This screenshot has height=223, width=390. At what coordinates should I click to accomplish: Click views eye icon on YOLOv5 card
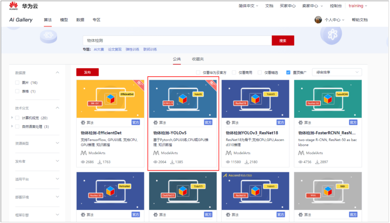click(155, 162)
